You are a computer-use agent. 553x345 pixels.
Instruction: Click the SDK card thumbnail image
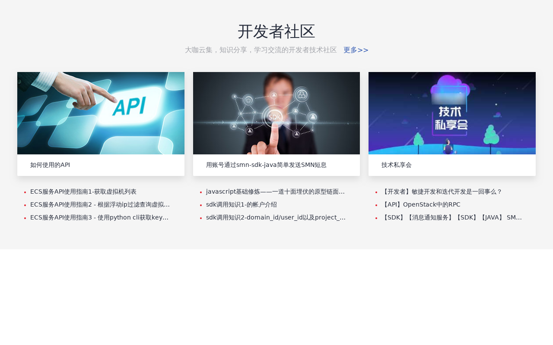click(276, 113)
